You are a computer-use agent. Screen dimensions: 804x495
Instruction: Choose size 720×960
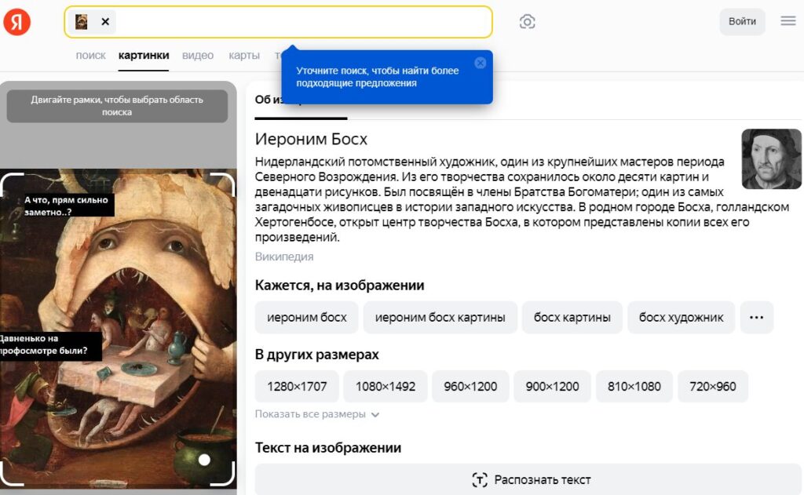click(x=713, y=387)
